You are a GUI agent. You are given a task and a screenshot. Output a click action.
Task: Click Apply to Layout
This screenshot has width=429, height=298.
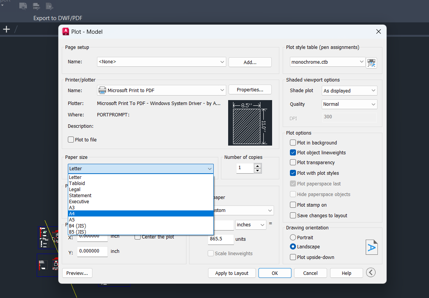(x=232, y=273)
